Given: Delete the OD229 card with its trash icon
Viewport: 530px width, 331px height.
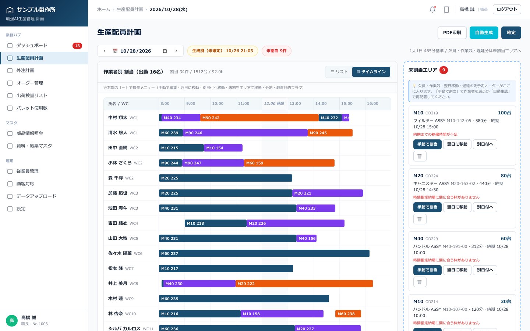Looking at the screenshot, I should pyautogui.click(x=420, y=282).
